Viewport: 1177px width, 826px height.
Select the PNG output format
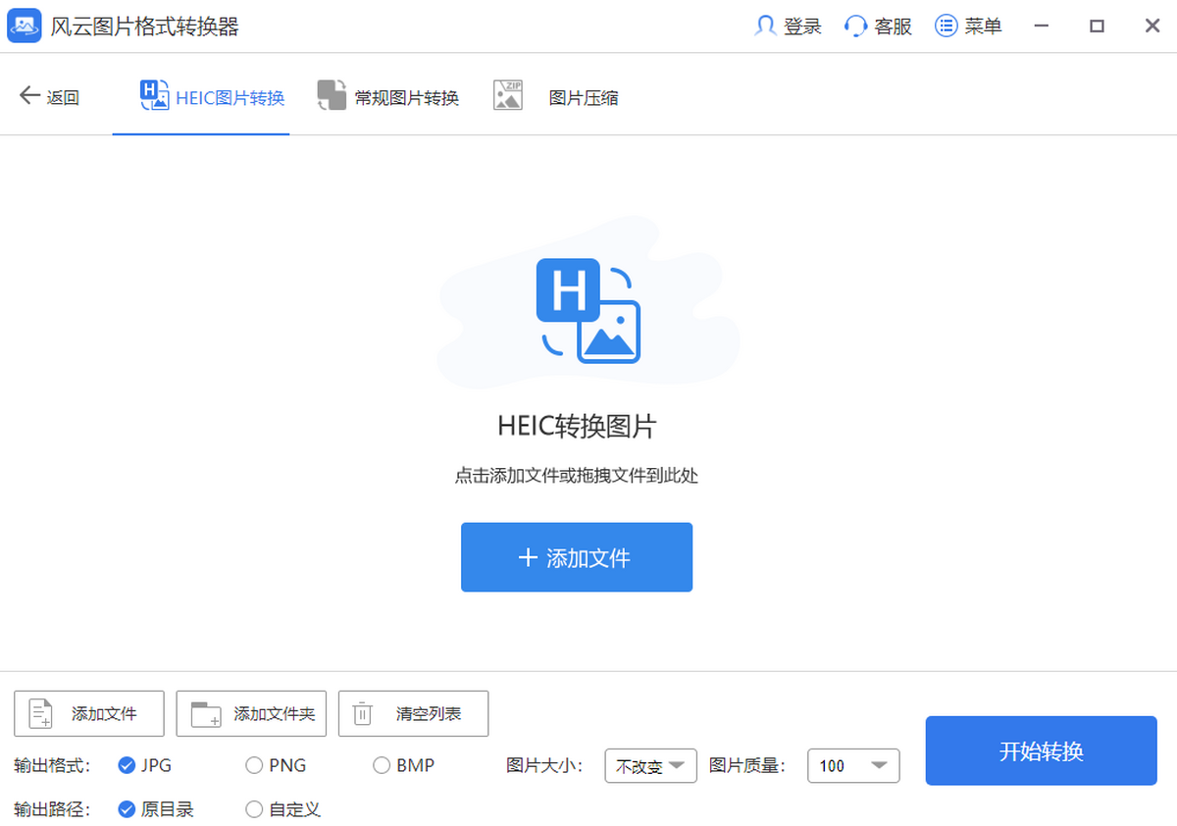tap(254, 765)
